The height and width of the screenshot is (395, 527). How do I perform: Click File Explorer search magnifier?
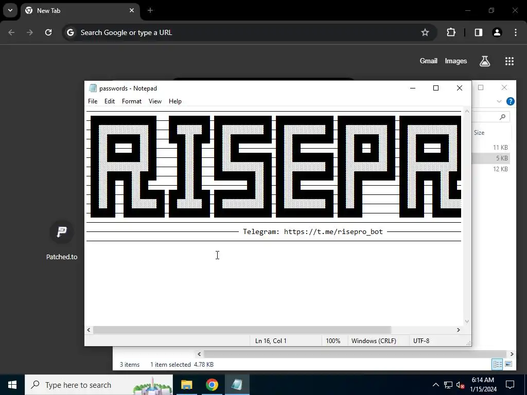(502, 117)
